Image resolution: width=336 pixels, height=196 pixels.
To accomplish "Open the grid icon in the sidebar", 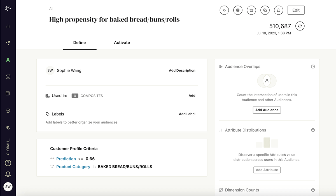I will tap(8, 94).
